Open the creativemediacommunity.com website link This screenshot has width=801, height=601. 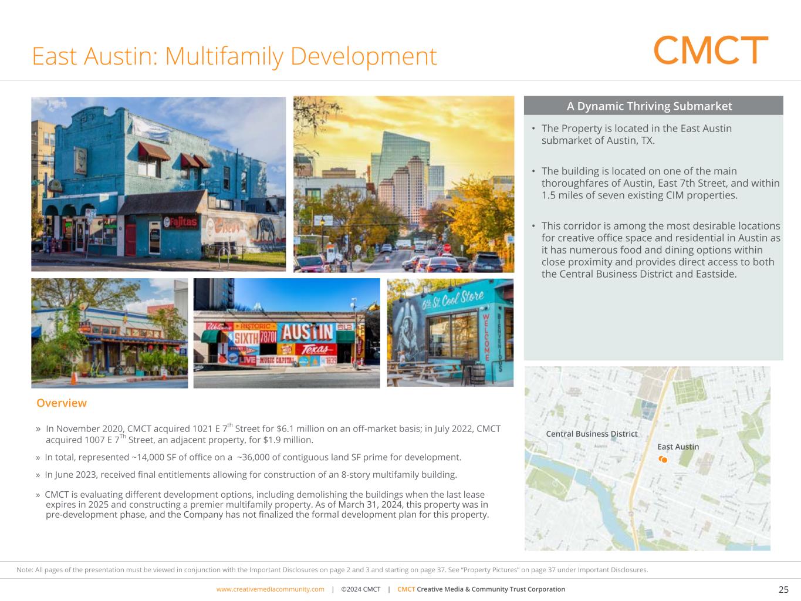(x=270, y=589)
